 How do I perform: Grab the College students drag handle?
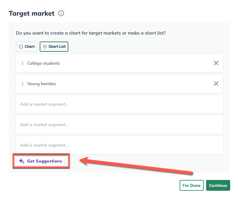tap(23, 63)
